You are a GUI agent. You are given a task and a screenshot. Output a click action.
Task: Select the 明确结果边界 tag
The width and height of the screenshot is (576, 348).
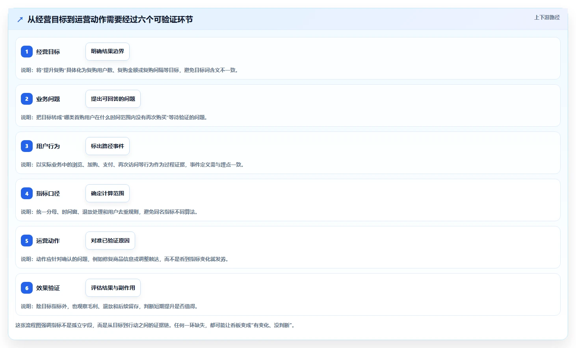tap(108, 52)
